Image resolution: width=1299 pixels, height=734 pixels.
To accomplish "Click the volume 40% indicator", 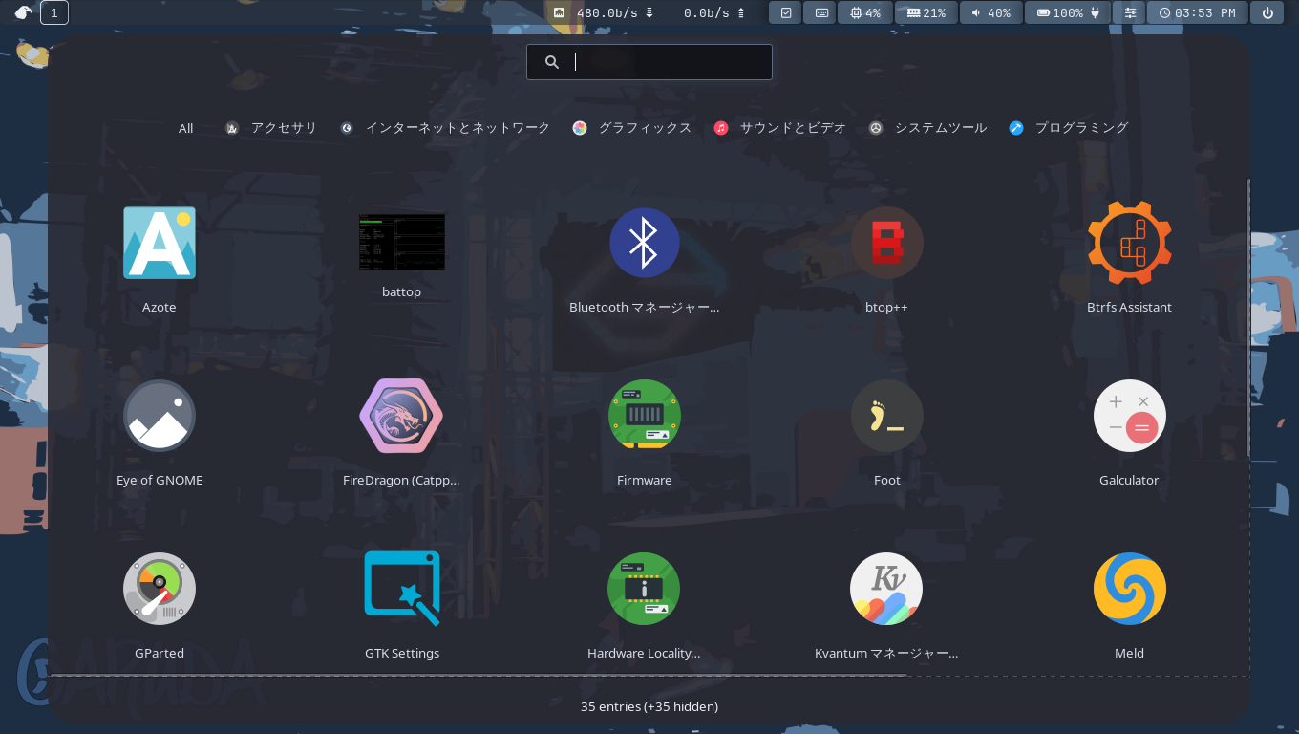I will (x=990, y=12).
